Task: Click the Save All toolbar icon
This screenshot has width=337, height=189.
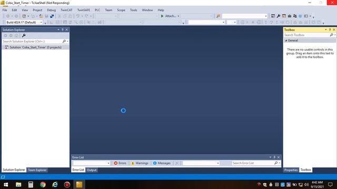Action: [x=52, y=16]
